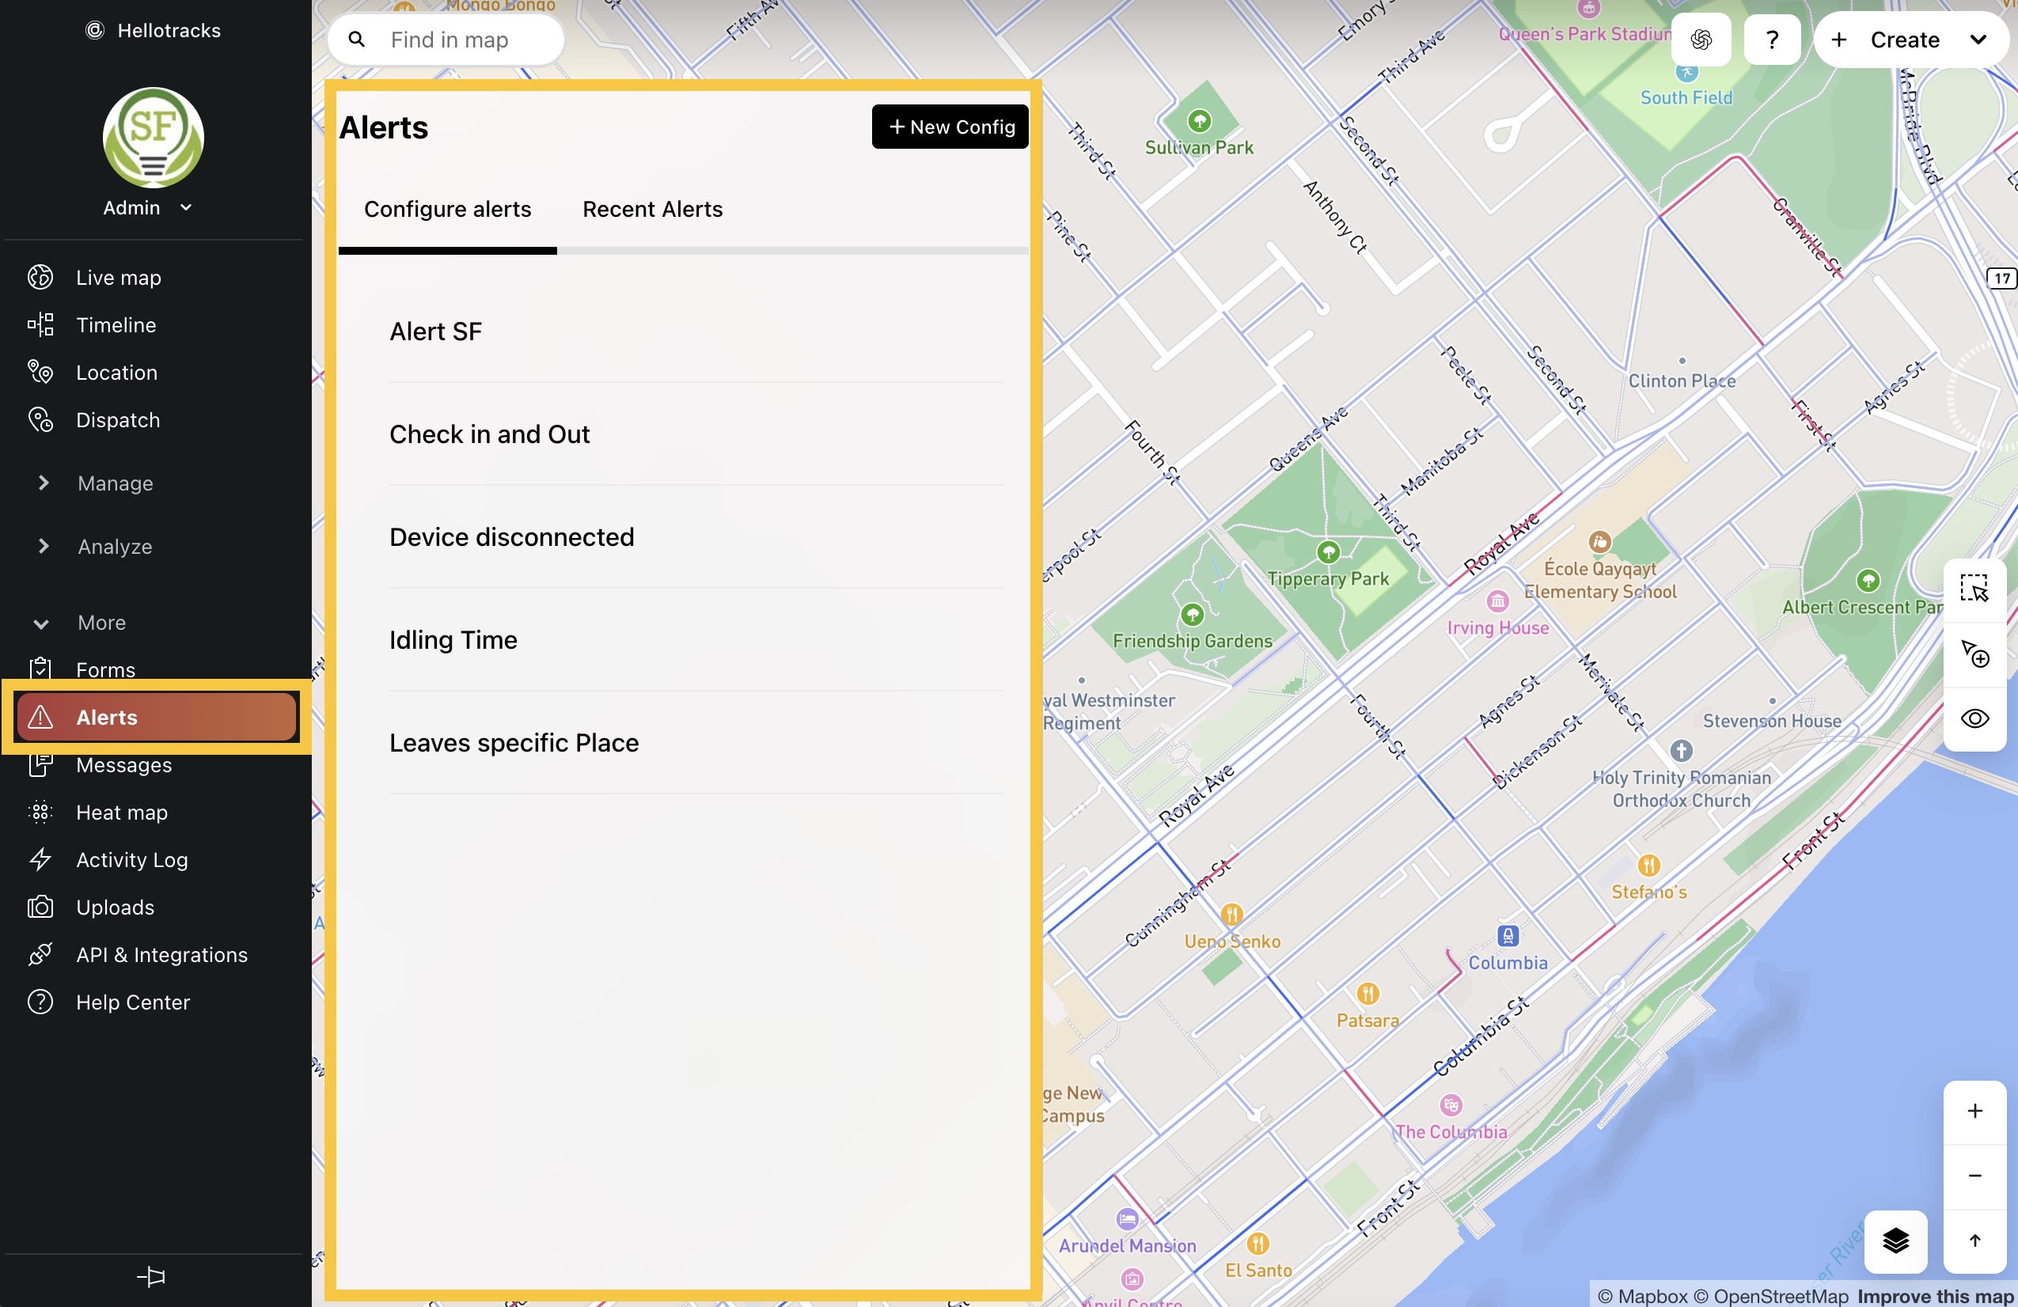Open the Live map view
Viewport: 2018px width, 1307px height.
118,277
